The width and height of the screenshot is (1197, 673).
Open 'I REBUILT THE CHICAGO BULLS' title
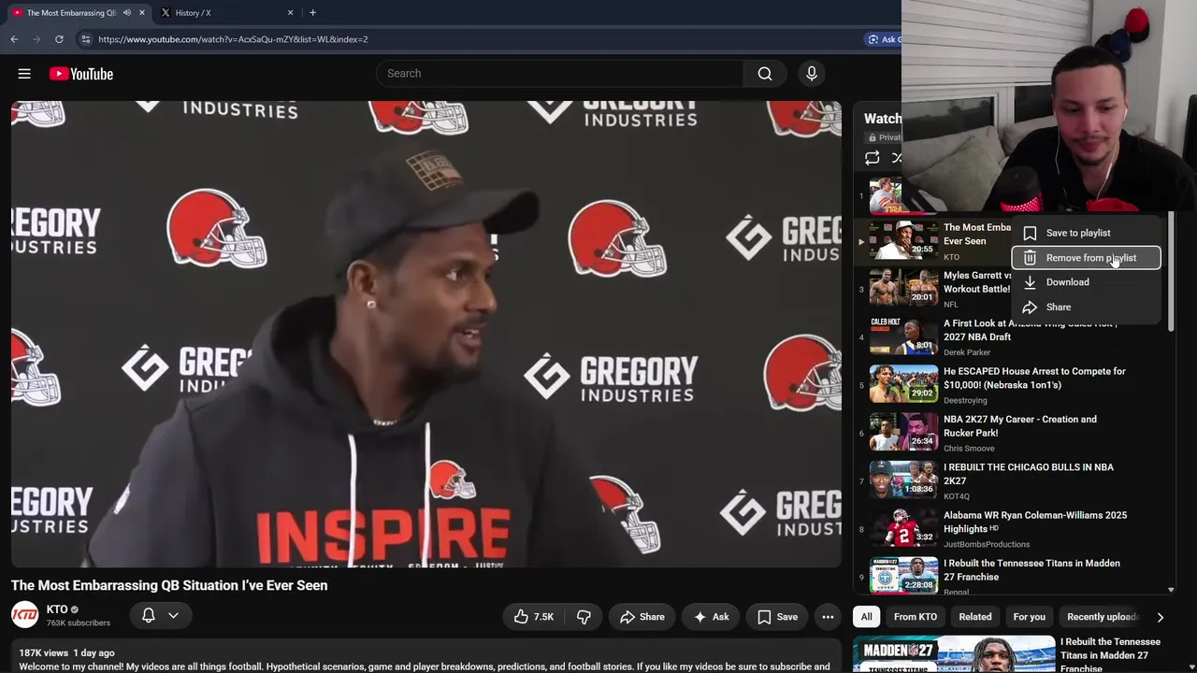(1029, 474)
